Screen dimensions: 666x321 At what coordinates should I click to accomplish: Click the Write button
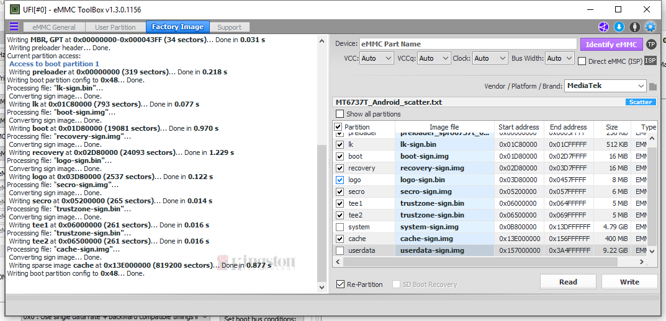coord(629,282)
